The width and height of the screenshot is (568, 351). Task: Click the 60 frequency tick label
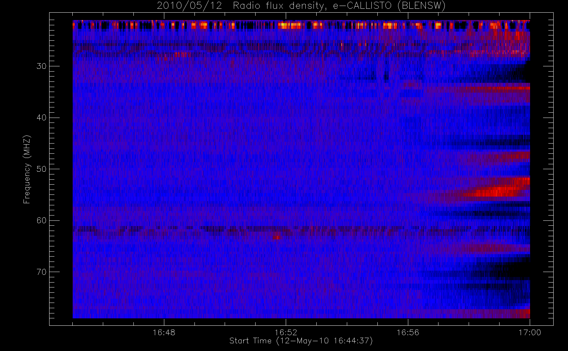[41, 220]
